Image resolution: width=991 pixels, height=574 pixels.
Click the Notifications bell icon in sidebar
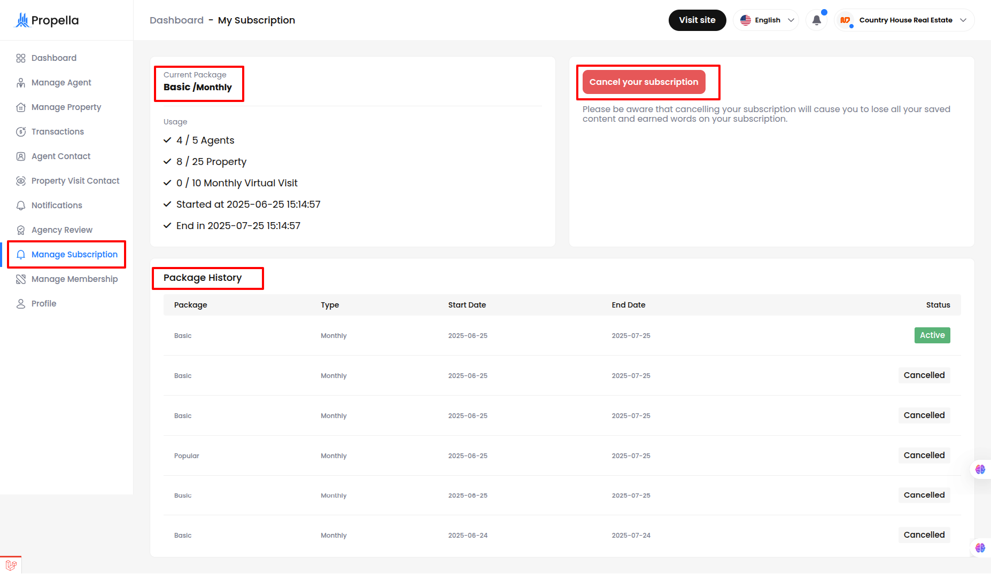coord(21,206)
